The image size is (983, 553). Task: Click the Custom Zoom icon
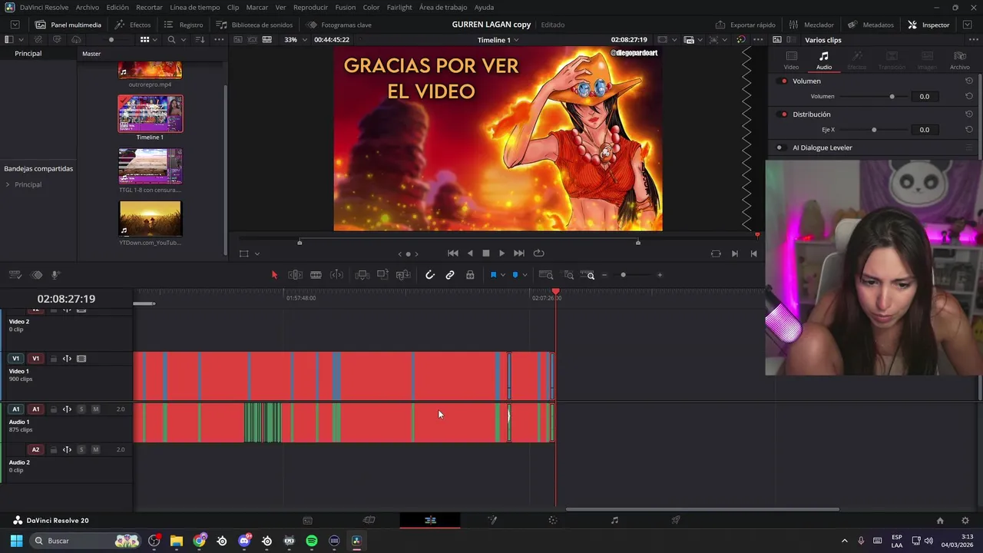click(588, 275)
